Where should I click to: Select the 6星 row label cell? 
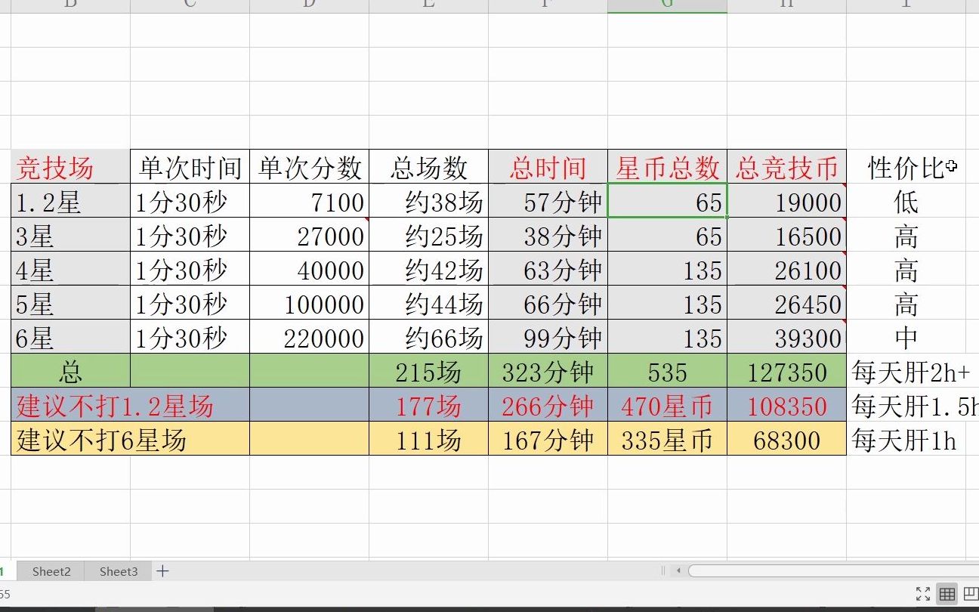click(70, 337)
